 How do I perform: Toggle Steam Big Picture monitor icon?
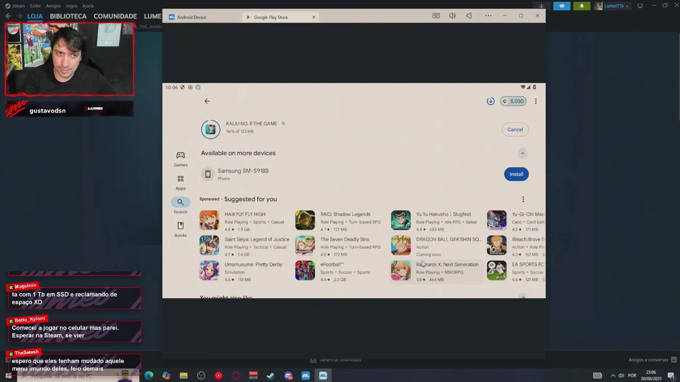click(640, 6)
